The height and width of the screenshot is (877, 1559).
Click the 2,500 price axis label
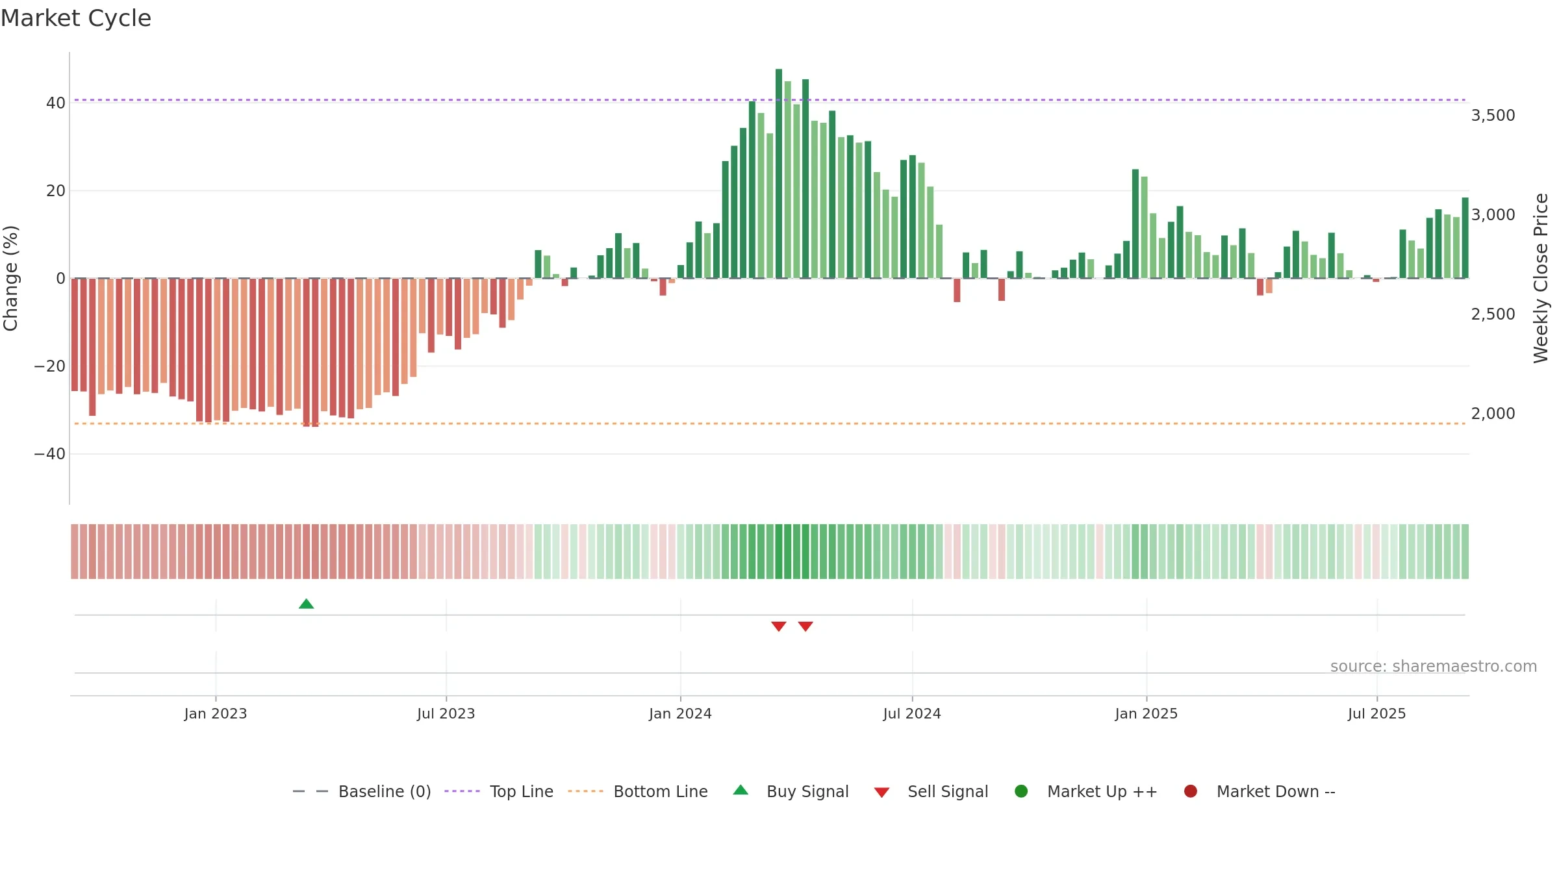1493,314
